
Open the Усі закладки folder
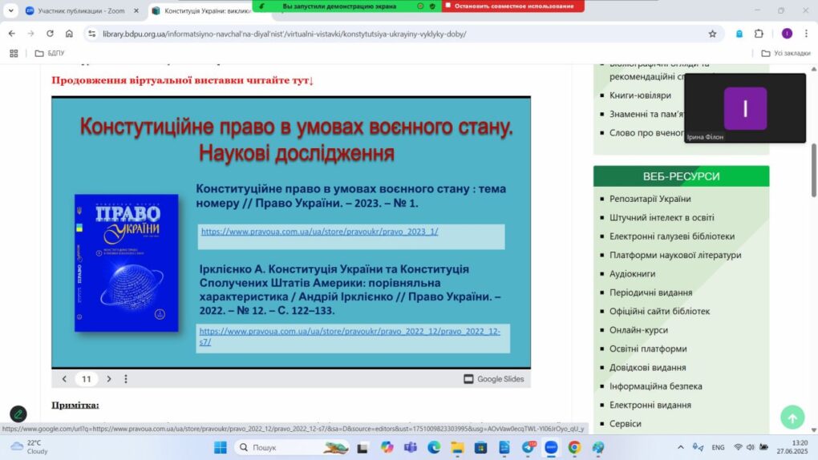pos(786,53)
